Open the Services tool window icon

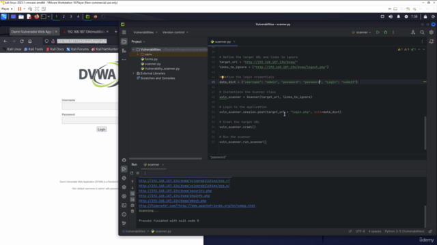(x=124, y=196)
